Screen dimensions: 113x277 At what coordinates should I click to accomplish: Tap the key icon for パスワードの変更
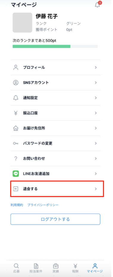point(16,143)
